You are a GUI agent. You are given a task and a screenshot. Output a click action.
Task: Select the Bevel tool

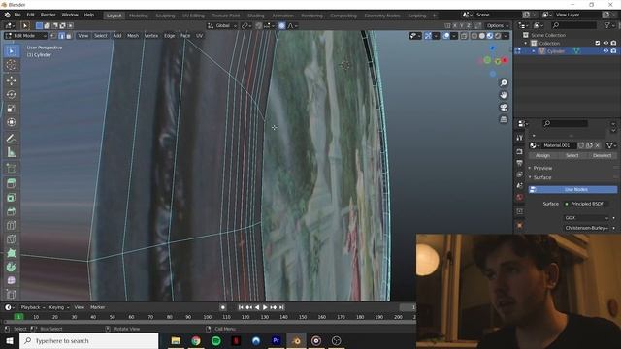pyautogui.click(x=11, y=211)
